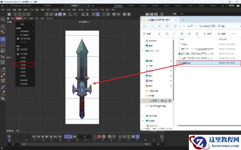The width and height of the screenshot is (241, 150).
Task: Open the Redshift viewport menu
Action: pos(50,18)
